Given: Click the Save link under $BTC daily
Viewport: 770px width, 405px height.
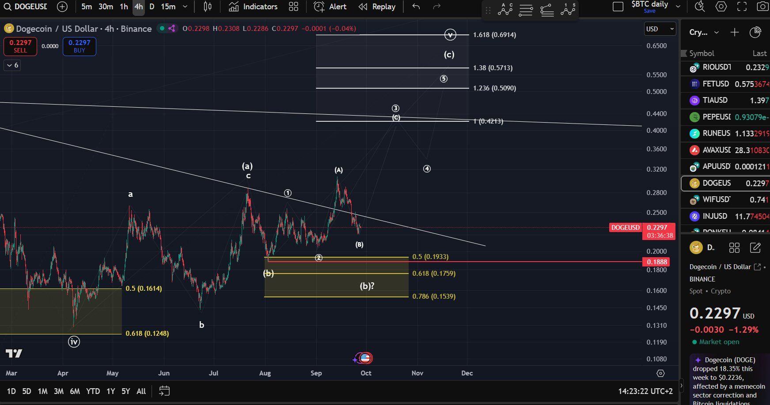Looking at the screenshot, I should (x=649, y=11).
